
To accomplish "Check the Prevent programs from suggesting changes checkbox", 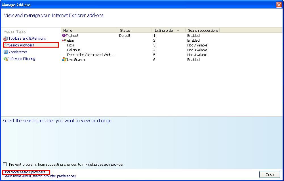I will tap(5, 164).
